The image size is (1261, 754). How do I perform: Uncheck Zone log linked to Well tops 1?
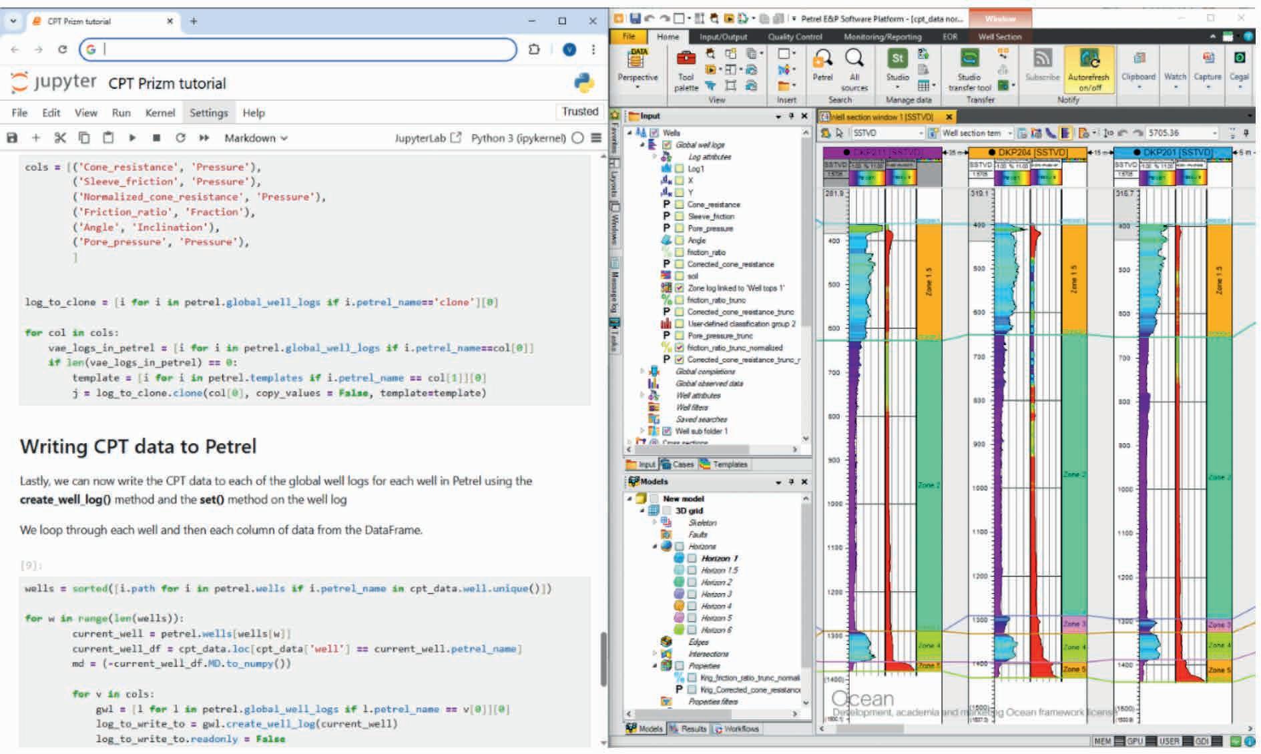[x=679, y=288]
